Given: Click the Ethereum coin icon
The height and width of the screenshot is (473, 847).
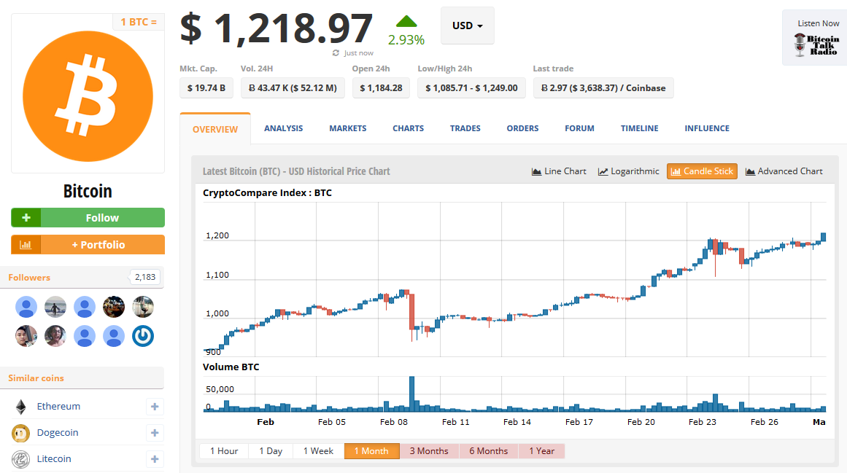Looking at the screenshot, I should (20, 407).
